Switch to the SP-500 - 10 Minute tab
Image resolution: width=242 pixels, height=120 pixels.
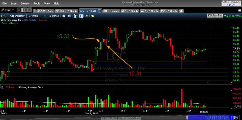[x=66, y=11]
